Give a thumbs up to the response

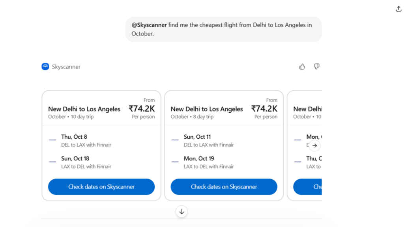pos(302,67)
